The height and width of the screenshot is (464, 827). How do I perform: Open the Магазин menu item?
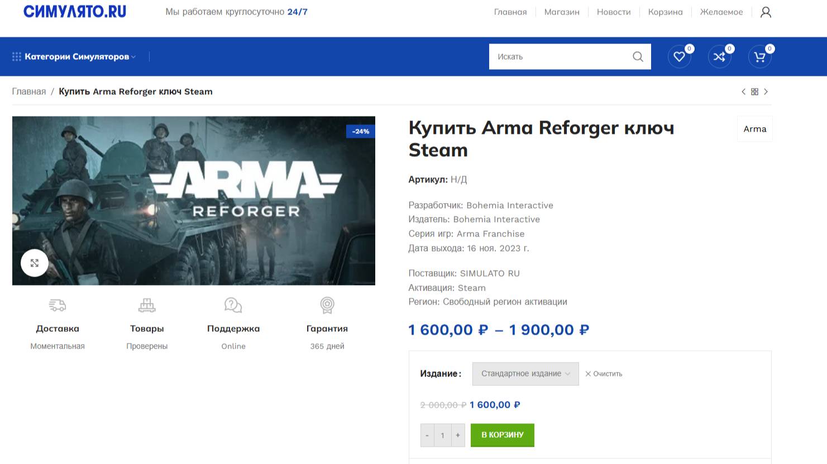tap(562, 12)
